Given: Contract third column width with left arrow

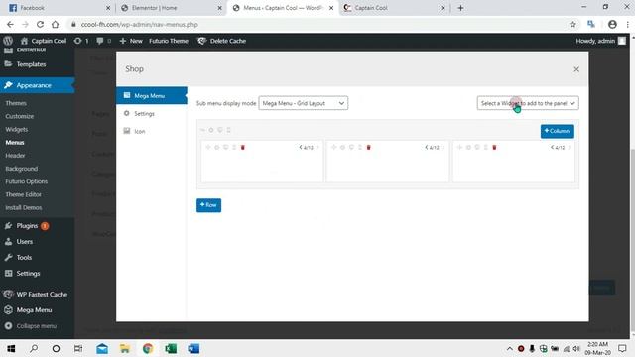Looking at the screenshot, I should point(552,148).
